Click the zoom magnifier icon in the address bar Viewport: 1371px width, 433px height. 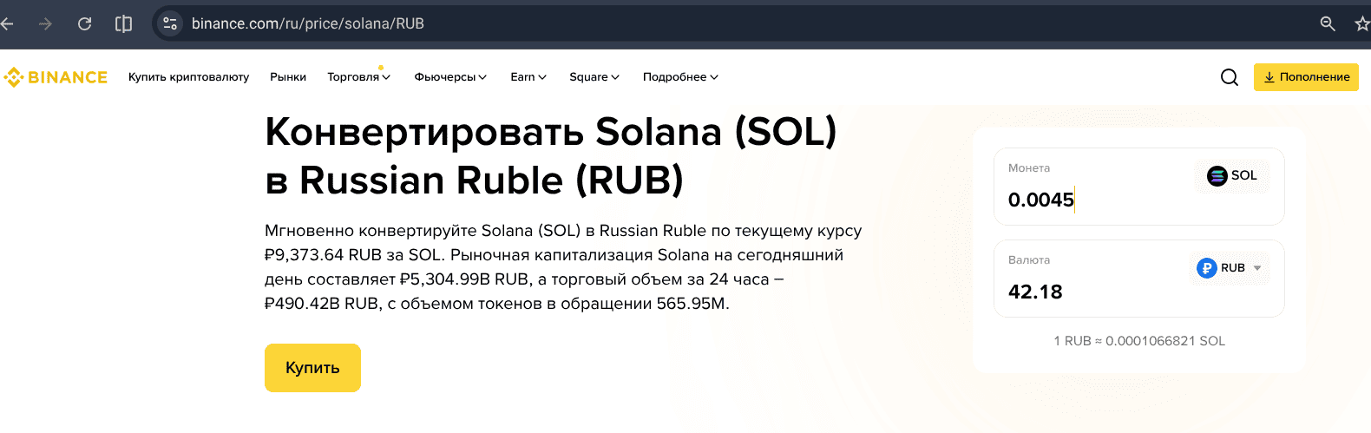click(x=1328, y=23)
